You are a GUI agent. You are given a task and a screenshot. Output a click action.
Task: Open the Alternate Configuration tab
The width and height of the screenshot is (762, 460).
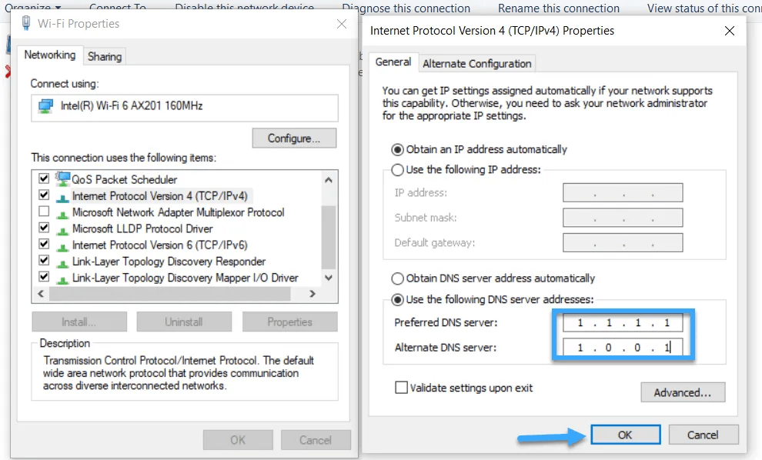pyautogui.click(x=476, y=64)
